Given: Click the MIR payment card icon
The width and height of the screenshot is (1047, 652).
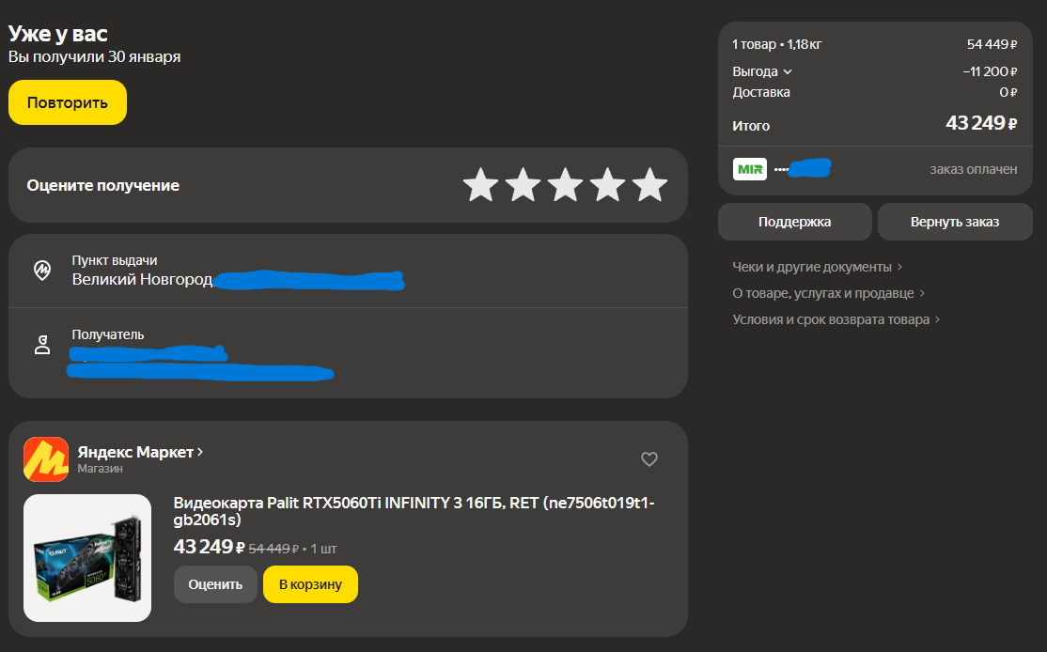Looking at the screenshot, I should pyautogui.click(x=750, y=169).
